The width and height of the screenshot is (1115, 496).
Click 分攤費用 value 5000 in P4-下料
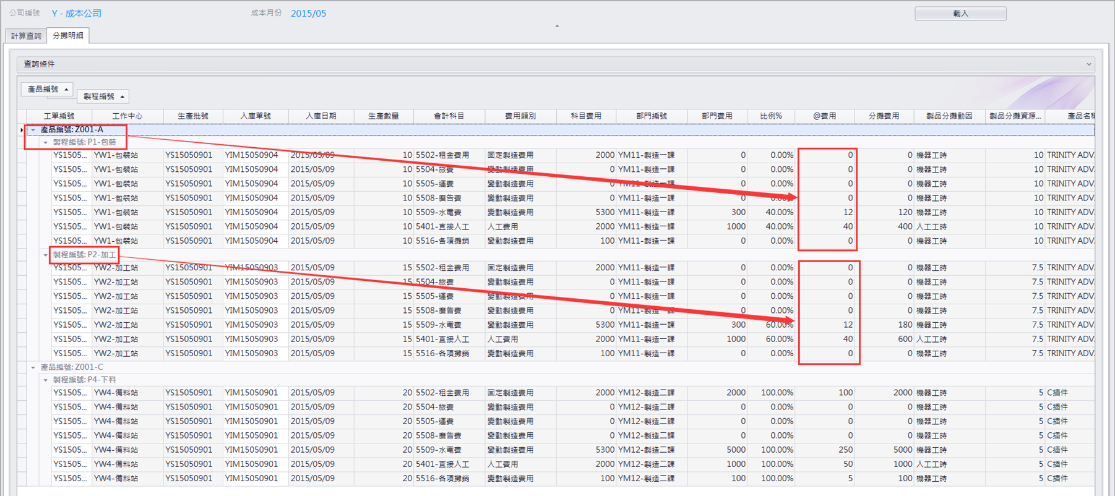click(x=884, y=450)
